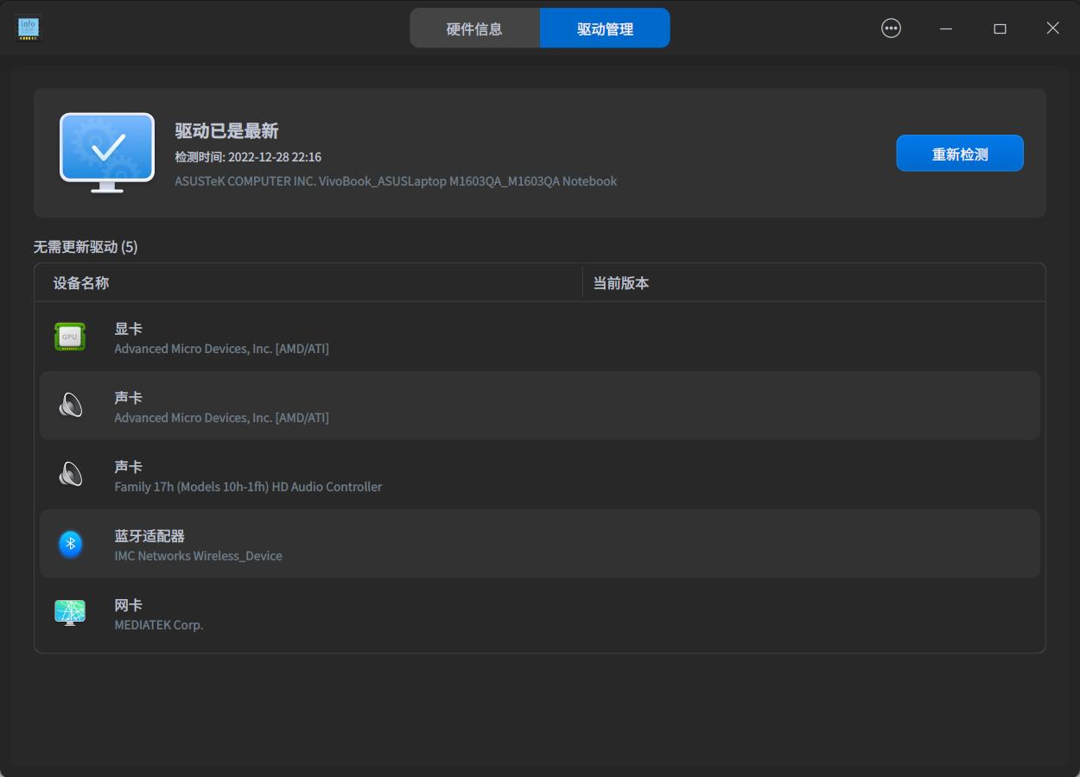Click the 无需更新驱动 (5) label
The width and height of the screenshot is (1080, 777).
coord(83,247)
